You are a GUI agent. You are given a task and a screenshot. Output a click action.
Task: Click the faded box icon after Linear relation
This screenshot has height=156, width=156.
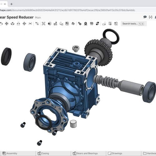click(x=104, y=24)
